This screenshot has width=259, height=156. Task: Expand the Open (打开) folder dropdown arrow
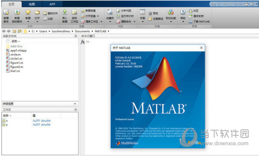tap(37, 22)
